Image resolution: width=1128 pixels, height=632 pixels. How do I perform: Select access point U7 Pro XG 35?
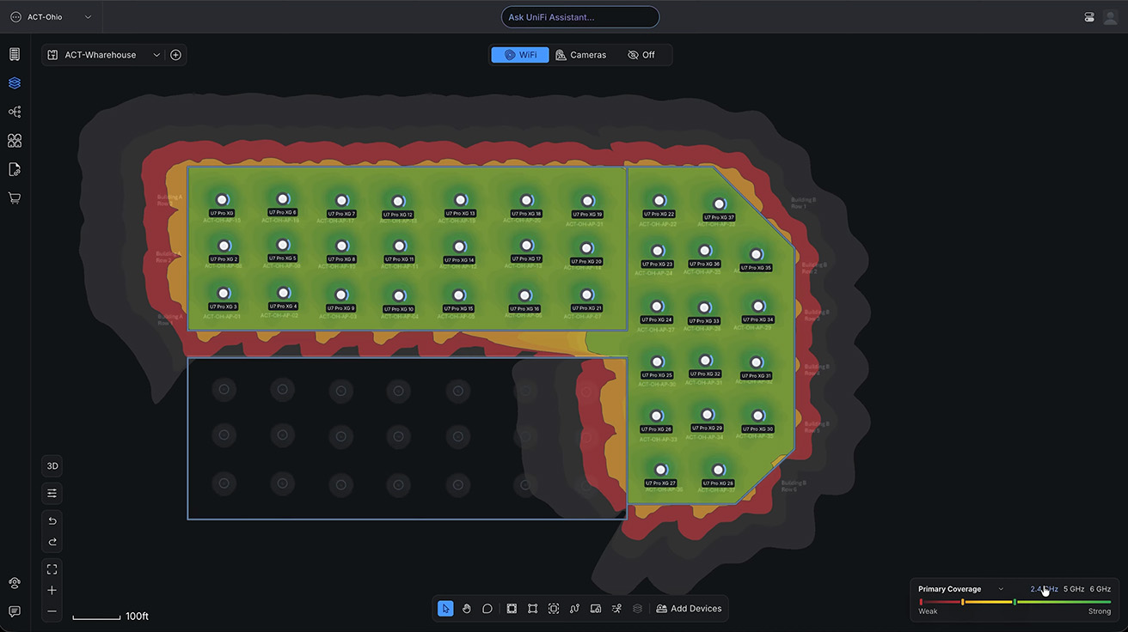(x=756, y=254)
